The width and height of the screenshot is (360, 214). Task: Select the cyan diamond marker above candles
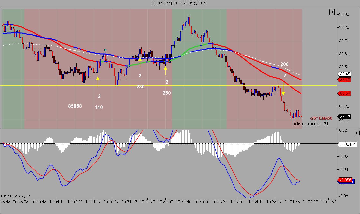(105, 50)
